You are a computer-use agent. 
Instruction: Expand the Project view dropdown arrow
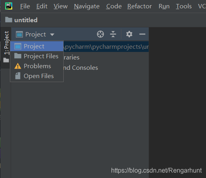pyautogui.click(x=52, y=34)
